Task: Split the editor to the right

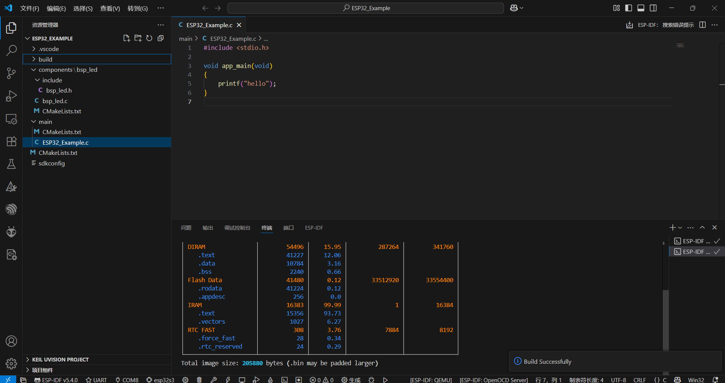Action: pyautogui.click(x=702, y=25)
